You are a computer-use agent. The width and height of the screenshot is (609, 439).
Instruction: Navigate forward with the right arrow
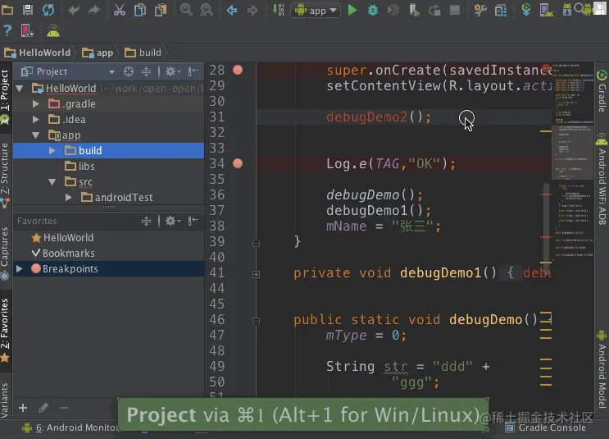252,10
